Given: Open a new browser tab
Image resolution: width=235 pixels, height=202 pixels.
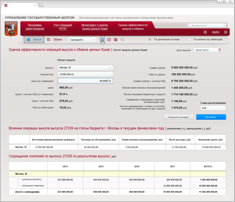Looking at the screenshot, I should coord(41,5).
